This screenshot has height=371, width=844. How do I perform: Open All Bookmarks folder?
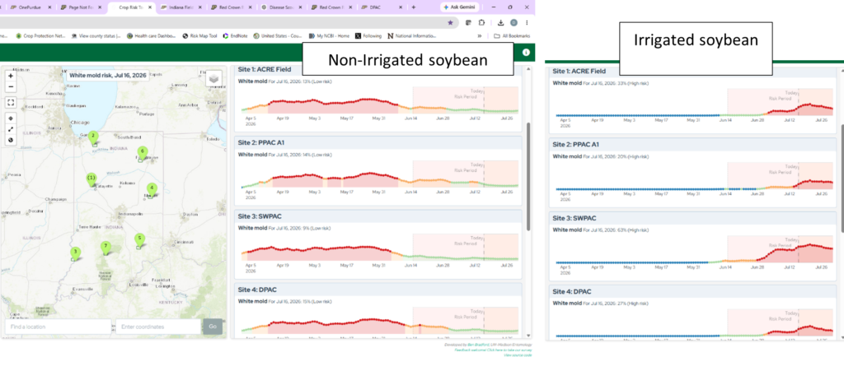pos(512,36)
